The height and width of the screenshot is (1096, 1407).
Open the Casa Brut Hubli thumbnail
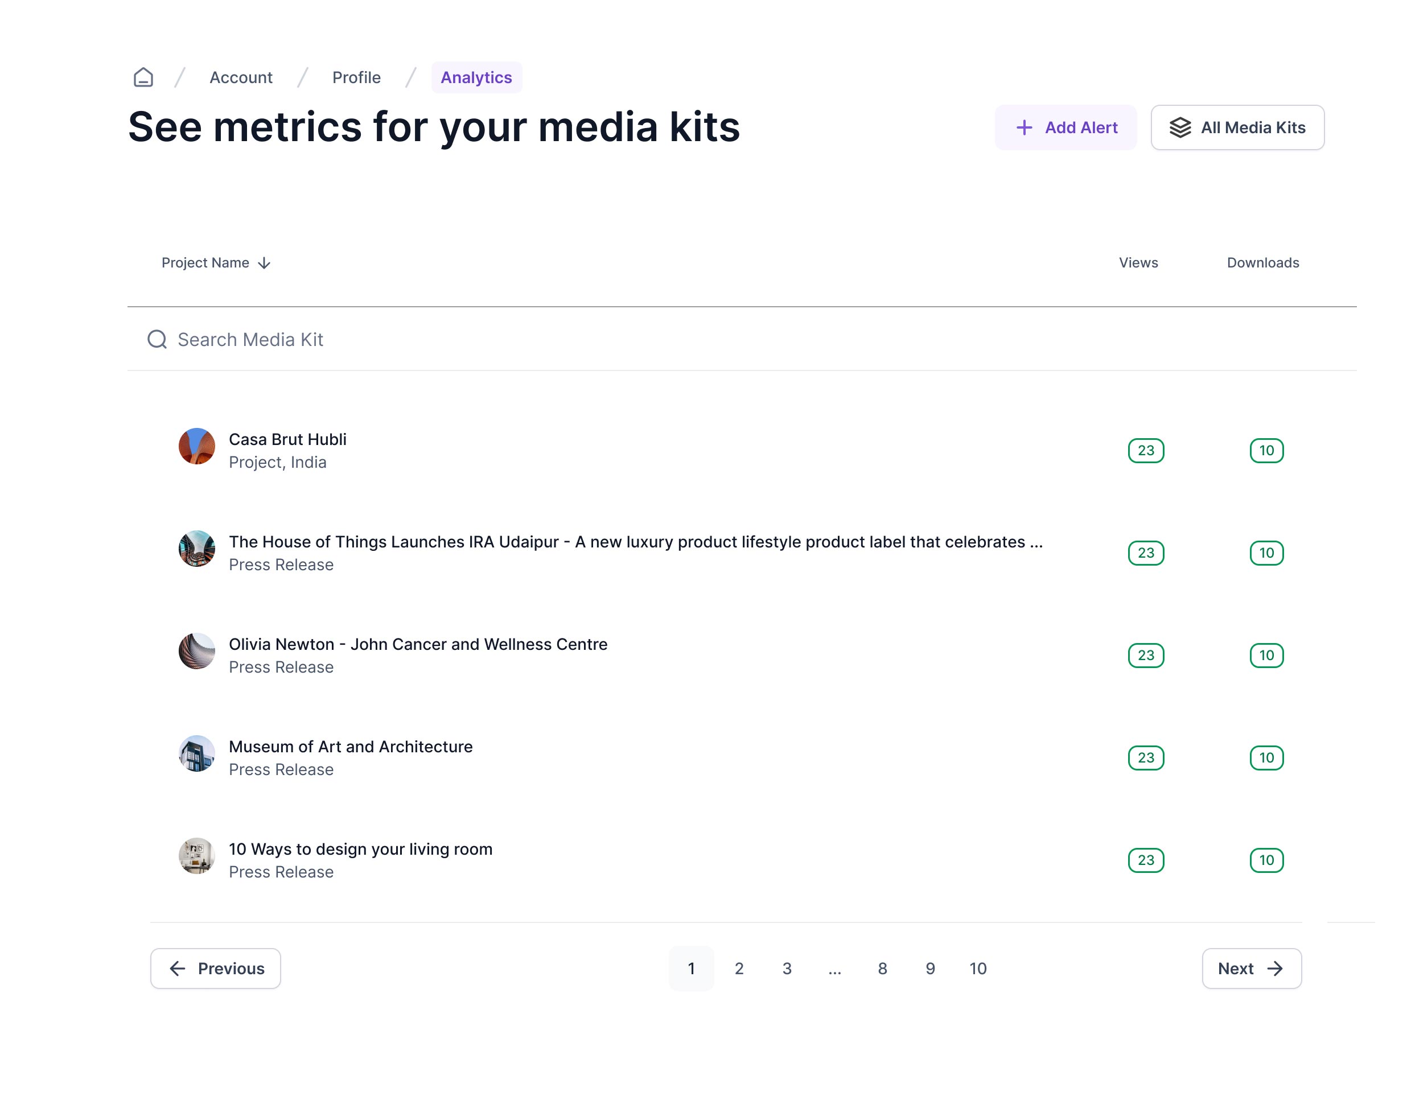point(196,446)
